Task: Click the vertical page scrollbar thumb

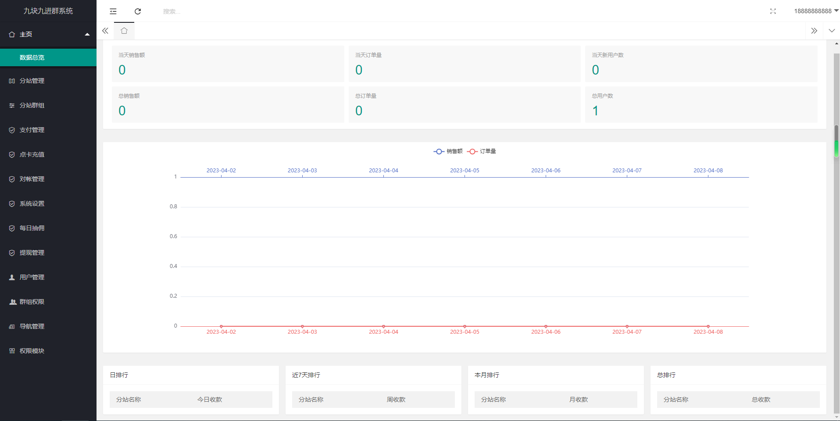Action: [836, 141]
